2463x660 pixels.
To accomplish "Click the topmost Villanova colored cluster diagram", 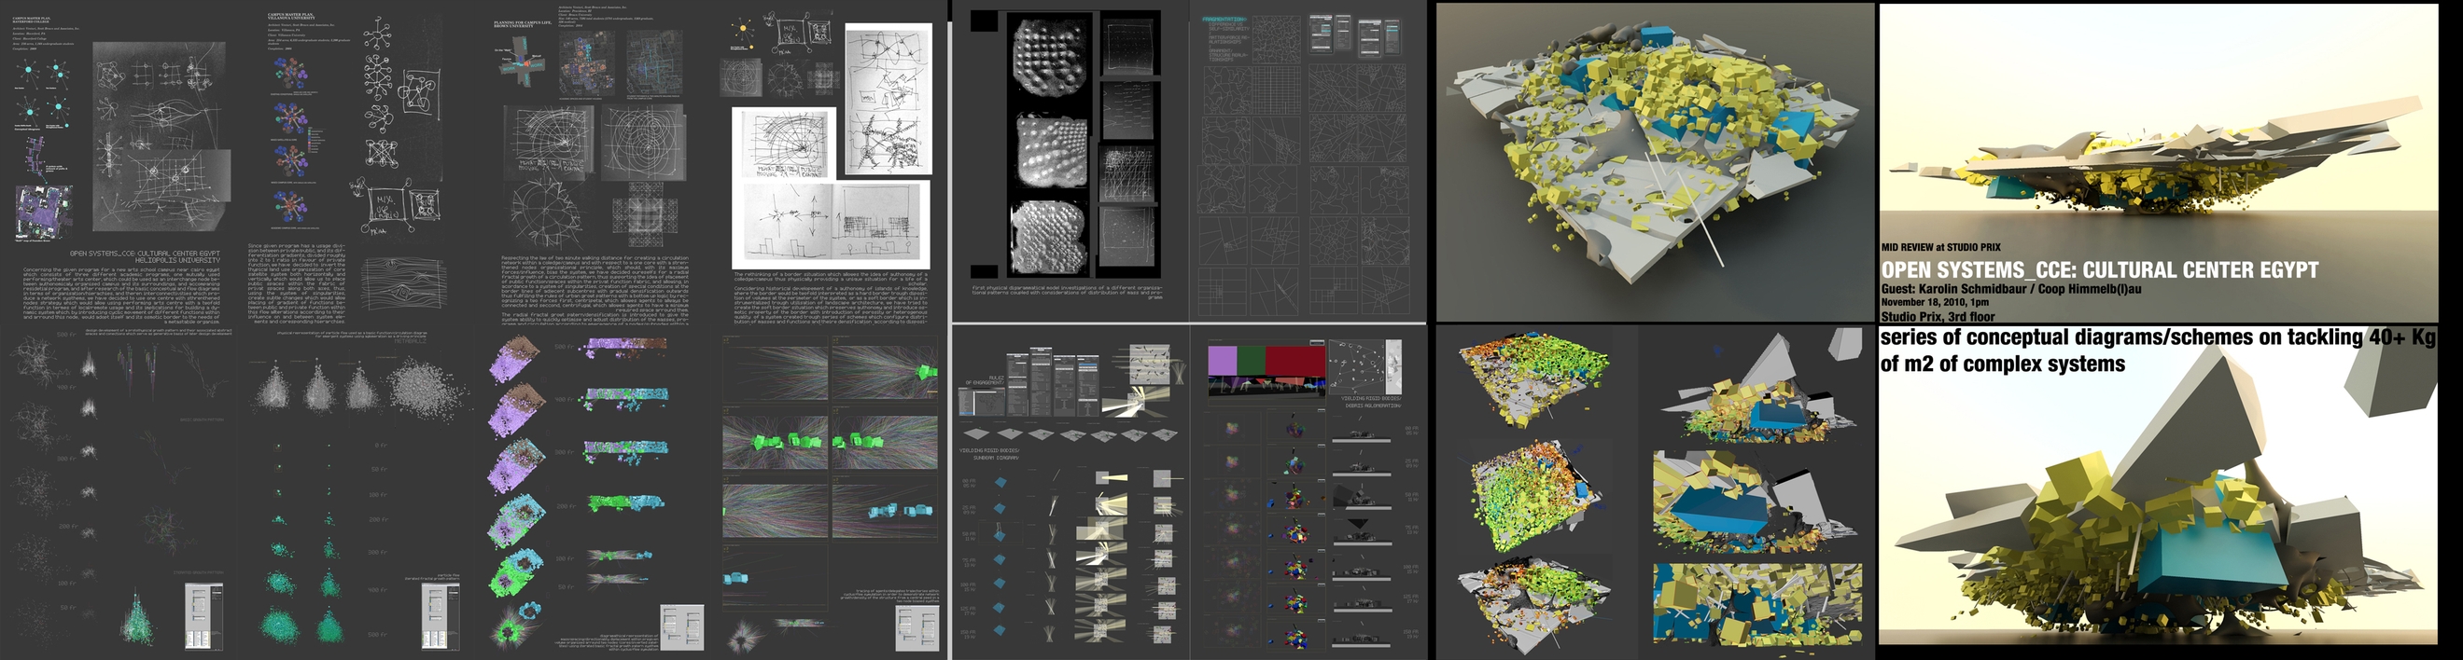I will click(x=289, y=74).
